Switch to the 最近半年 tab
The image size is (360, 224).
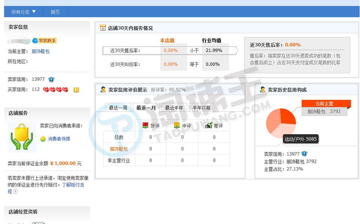pos(173,107)
